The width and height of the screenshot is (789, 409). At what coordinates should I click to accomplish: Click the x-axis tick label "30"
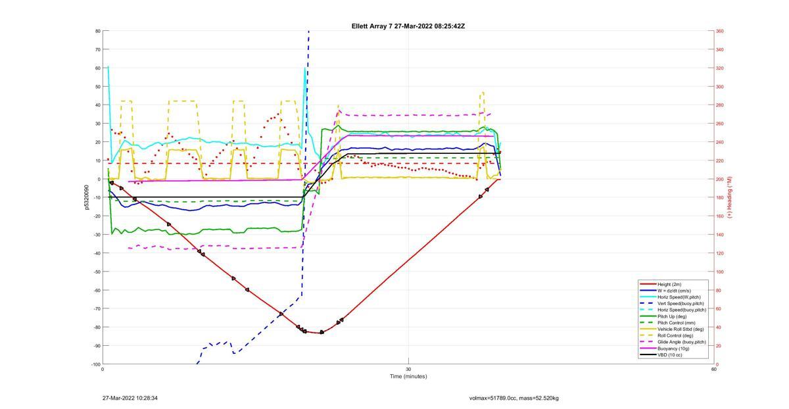(x=408, y=369)
